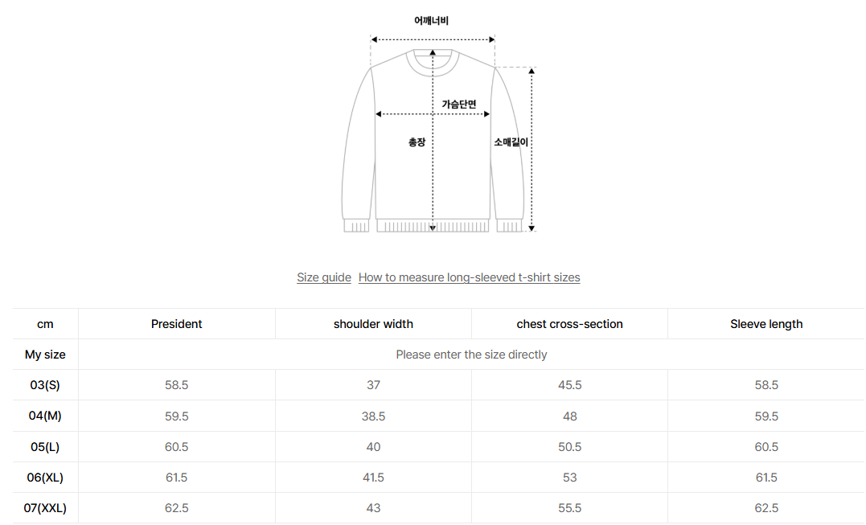Select the chest cross-section column header
The image size is (866, 525).
click(569, 324)
